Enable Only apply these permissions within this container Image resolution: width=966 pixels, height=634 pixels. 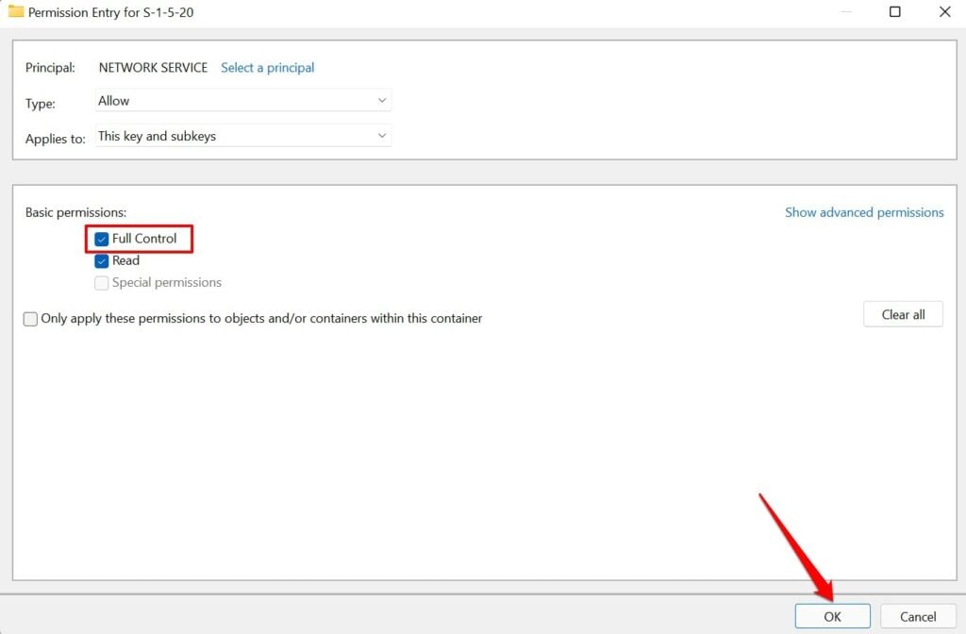coord(30,319)
